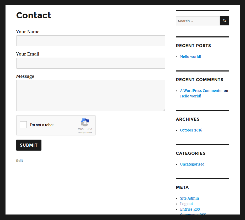Image resolution: width=245 pixels, height=220 pixels.
Task: Click the search magnifier icon button
Action: click(x=224, y=21)
